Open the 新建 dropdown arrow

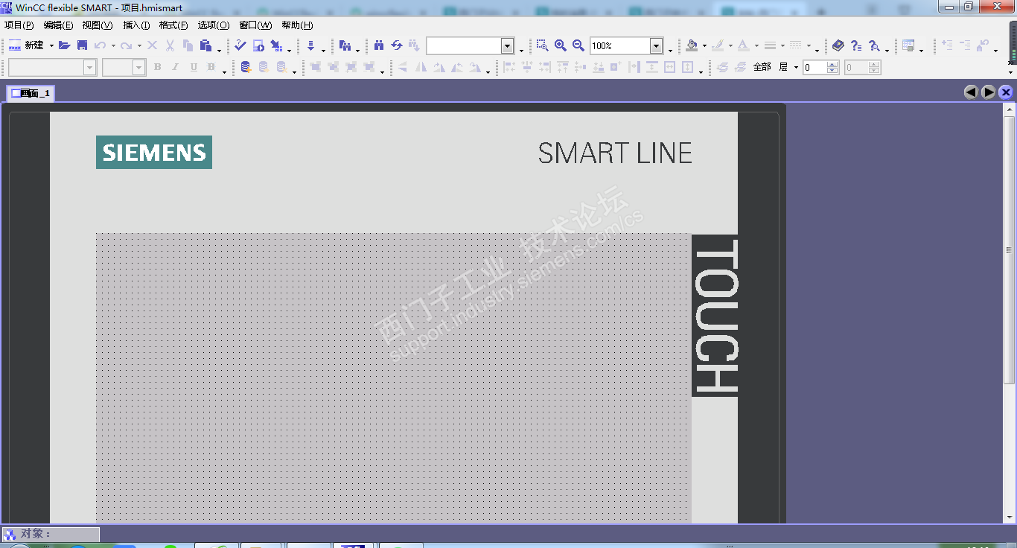click(x=51, y=46)
